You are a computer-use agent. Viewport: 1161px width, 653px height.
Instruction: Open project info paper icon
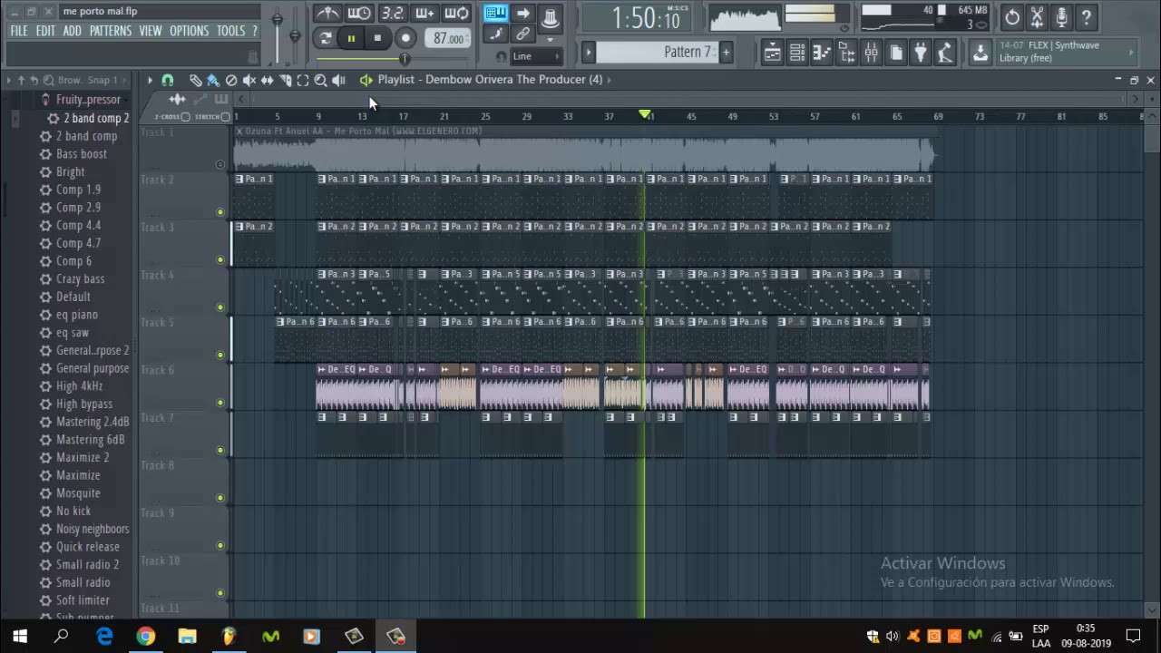pos(896,53)
